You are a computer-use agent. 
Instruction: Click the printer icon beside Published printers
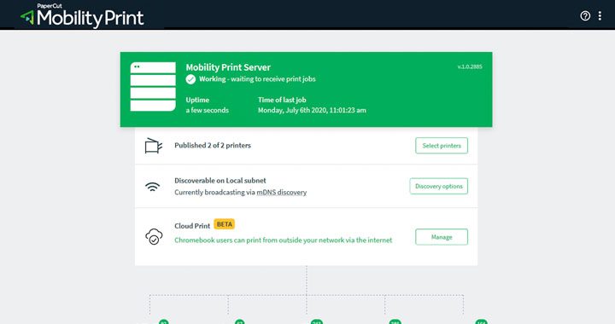coord(154,146)
